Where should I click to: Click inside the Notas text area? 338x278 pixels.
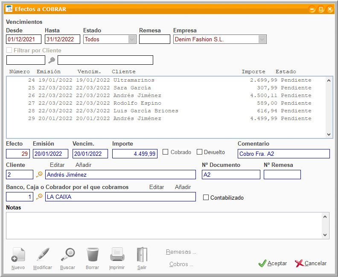click(164, 226)
